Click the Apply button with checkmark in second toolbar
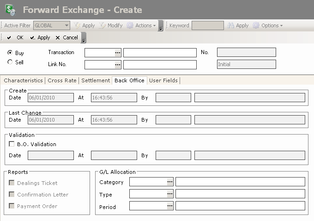This screenshot has height=221, width=314. point(40,38)
